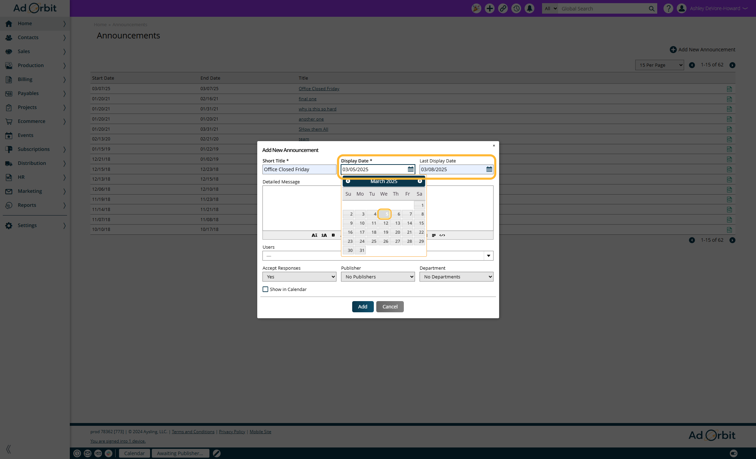756x459 pixels.
Task: Click in the Short Title input field
Action: (x=299, y=169)
